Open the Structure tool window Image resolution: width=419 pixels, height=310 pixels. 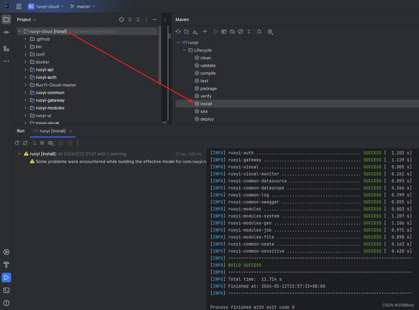[x=6, y=48]
